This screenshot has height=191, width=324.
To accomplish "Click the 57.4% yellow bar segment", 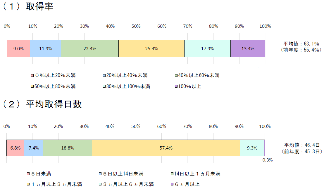I will [166, 148].
